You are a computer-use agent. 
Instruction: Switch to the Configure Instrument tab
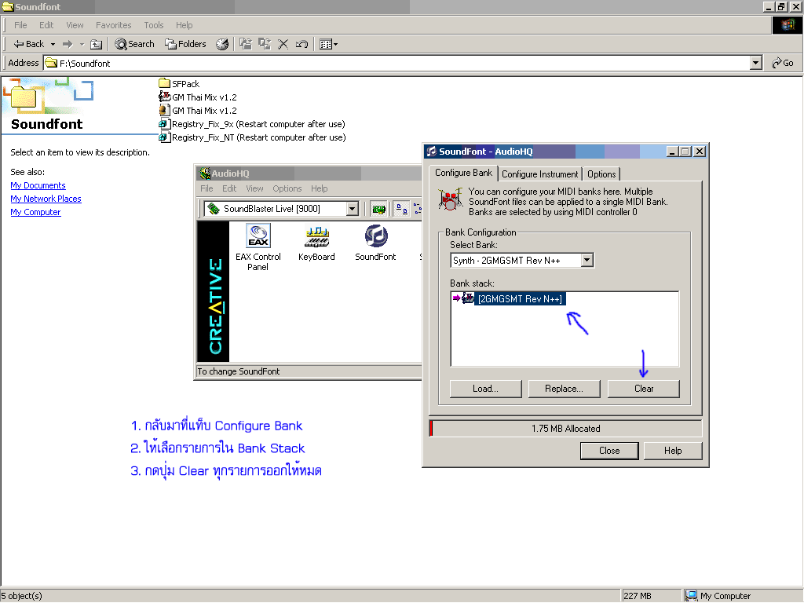pos(540,174)
